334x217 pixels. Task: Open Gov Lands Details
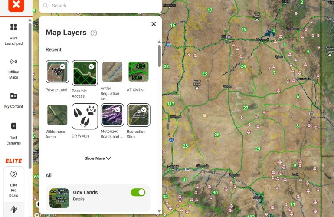[x=79, y=199]
